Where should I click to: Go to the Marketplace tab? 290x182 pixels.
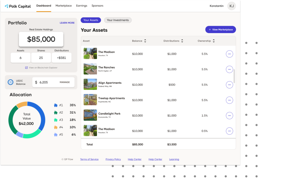(63, 6)
